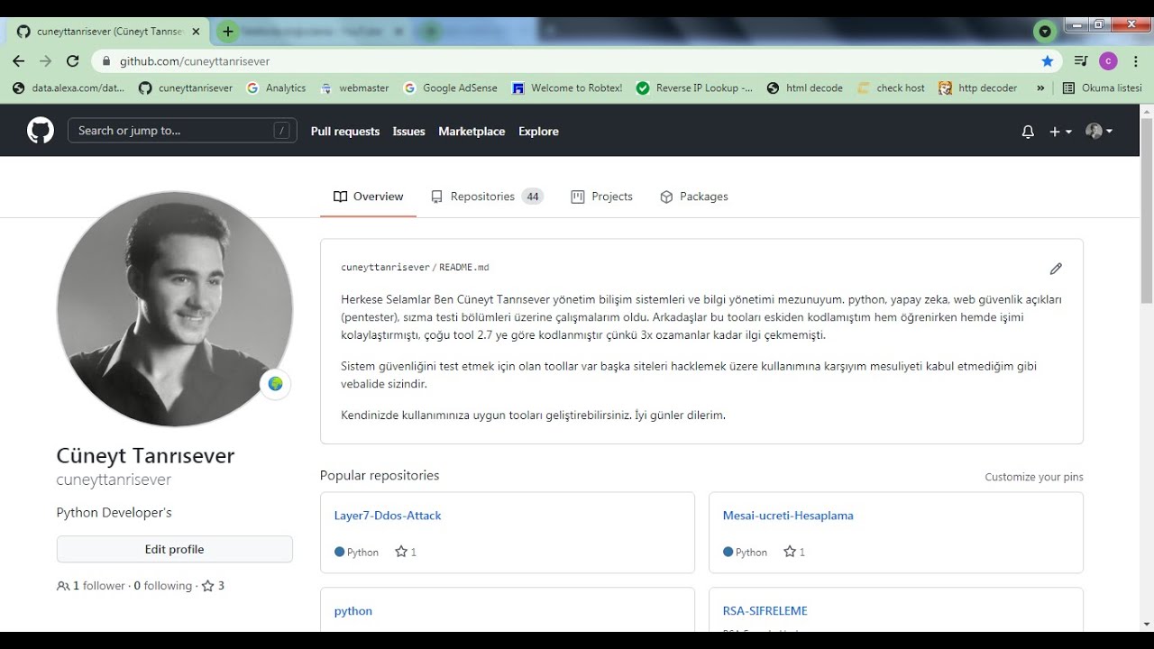Open the notifications bell
Viewport: 1154px width, 649px height.
point(1028,132)
